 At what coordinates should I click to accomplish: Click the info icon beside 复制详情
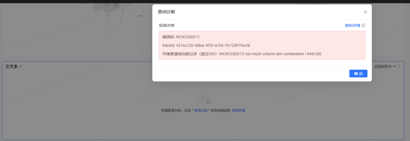click(x=363, y=25)
